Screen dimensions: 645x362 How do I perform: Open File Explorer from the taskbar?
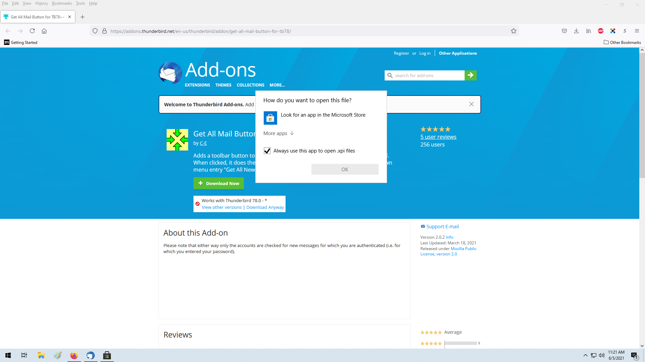tap(41, 355)
